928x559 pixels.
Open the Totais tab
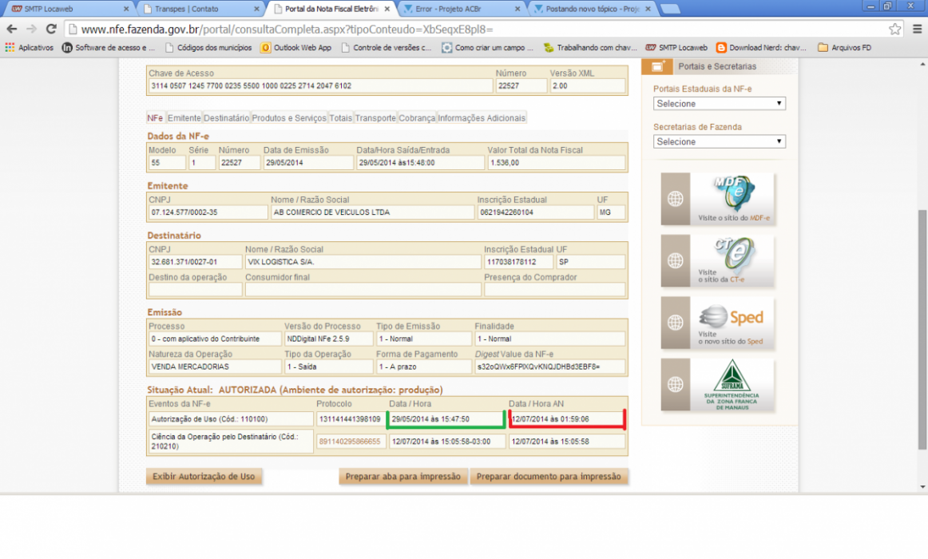[x=340, y=117]
